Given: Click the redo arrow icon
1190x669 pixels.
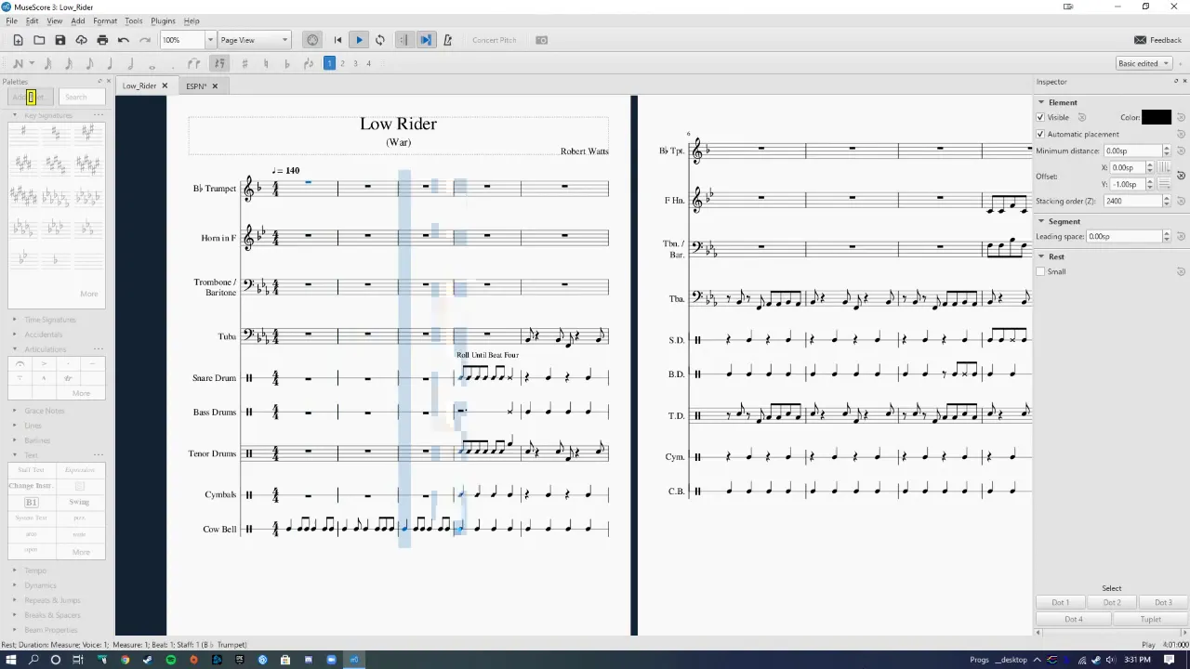Looking at the screenshot, I should 145,40.
